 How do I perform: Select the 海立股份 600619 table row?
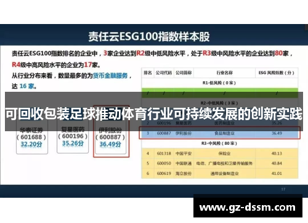tap(220, 174)
